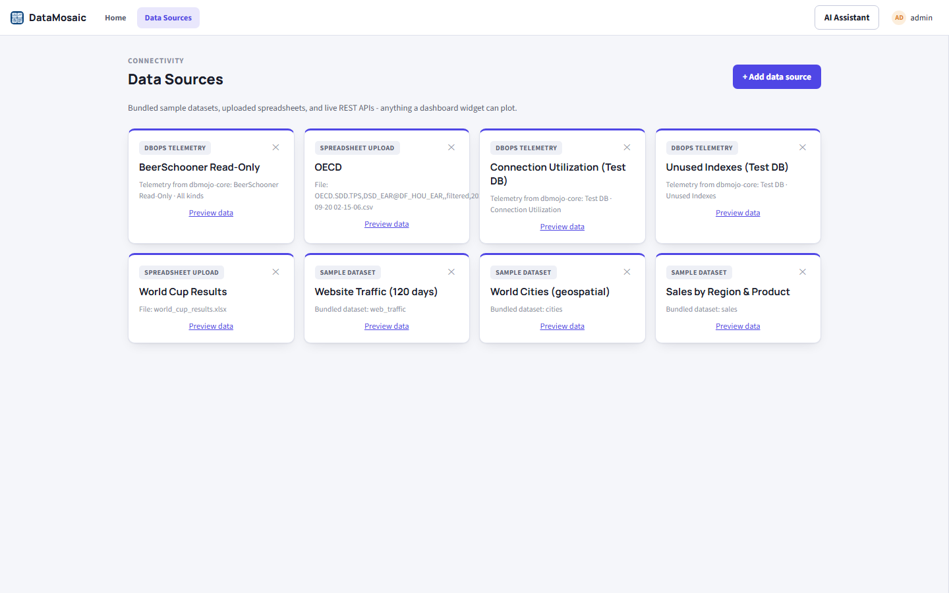Remove World Cities (geospatial) dataset
949x593 pixels.
click(x=627, y=272)
